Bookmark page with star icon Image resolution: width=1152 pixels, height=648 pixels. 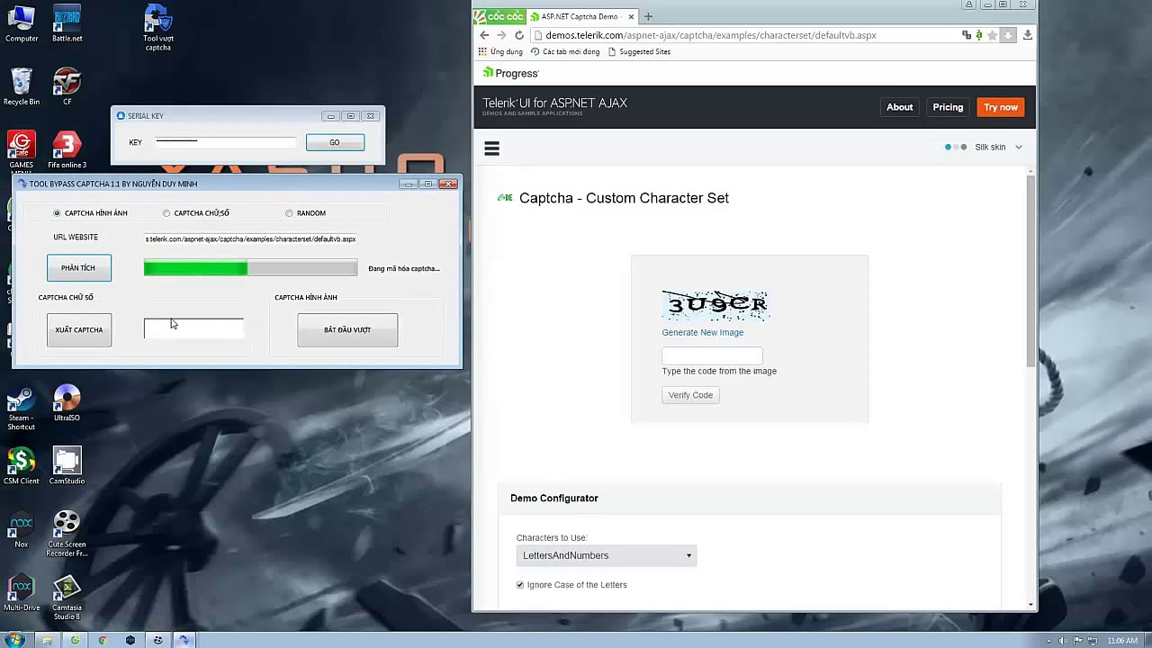(993, 35)
